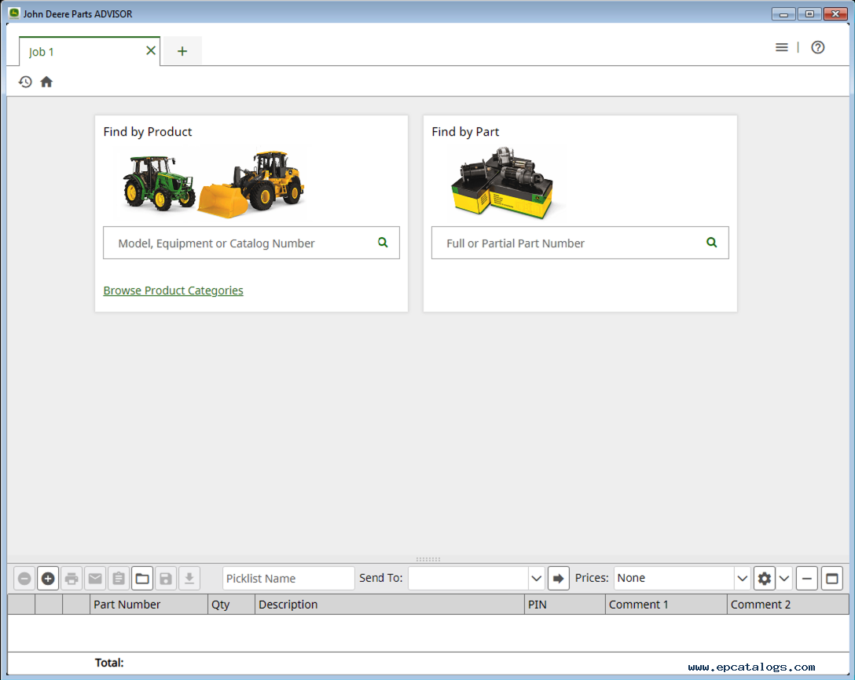
Task: Add a new picklist row with plus icon
Action: (x=48, y=579)
